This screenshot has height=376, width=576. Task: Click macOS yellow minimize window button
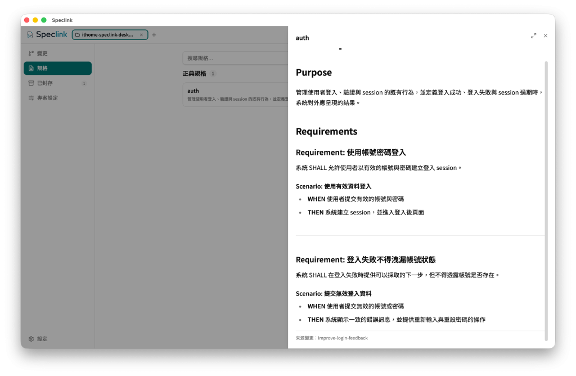tap(35, 20)
